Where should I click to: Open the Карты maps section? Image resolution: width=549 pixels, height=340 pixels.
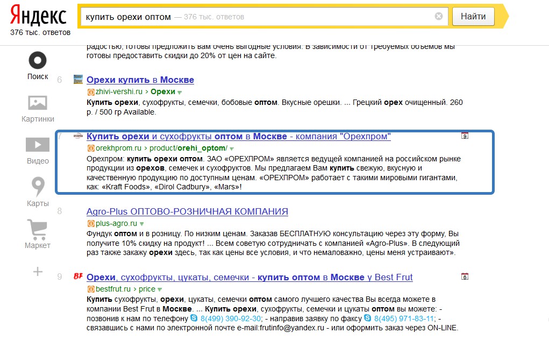(x=38, y=192)
